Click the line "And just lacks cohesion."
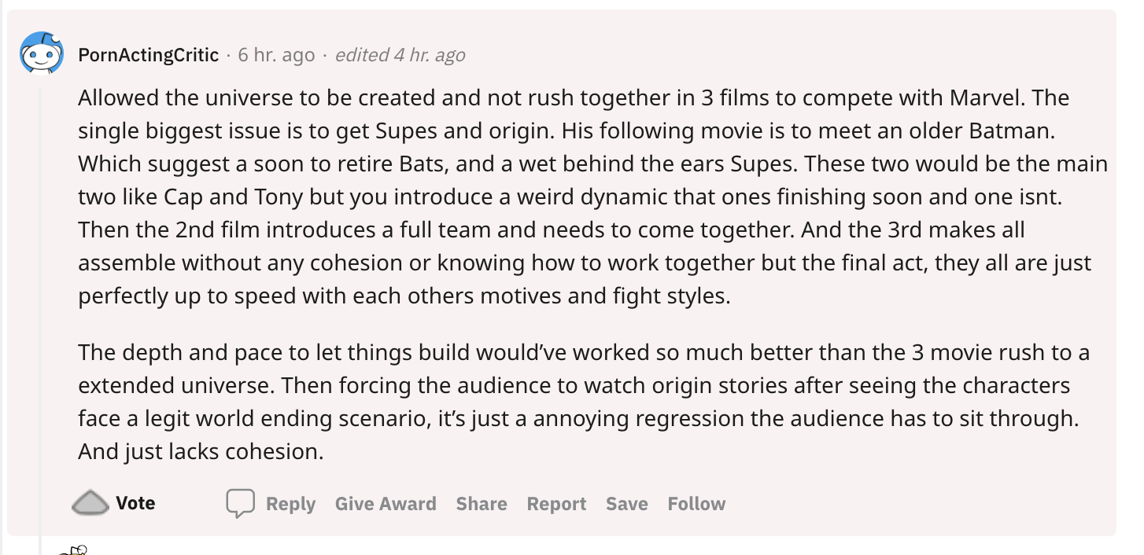The width and height of the screenshot is (1144, 555). click(x=201, y=452)
